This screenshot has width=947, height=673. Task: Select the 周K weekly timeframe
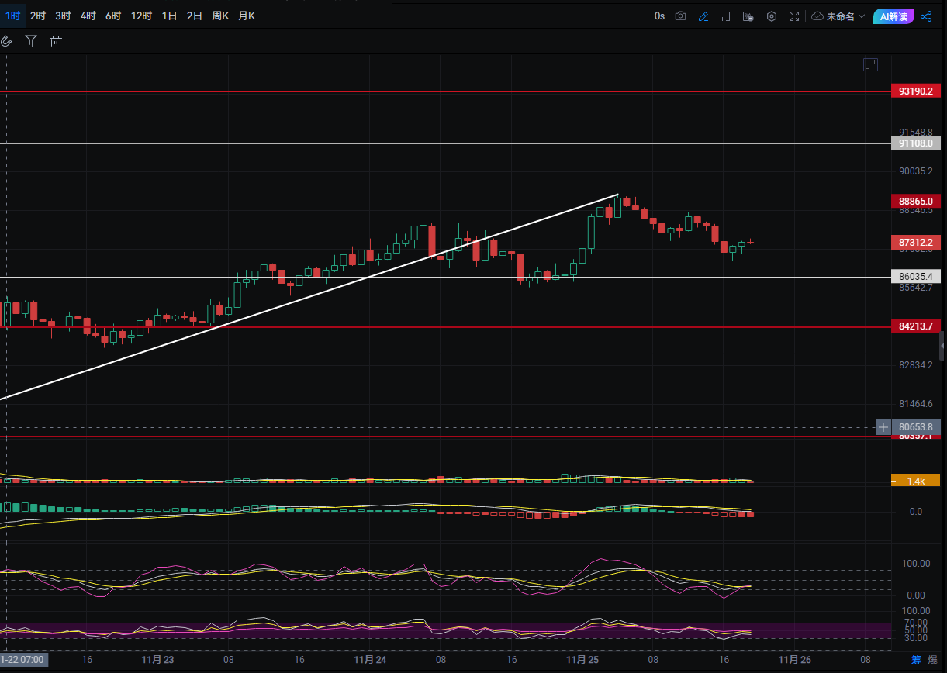(x=220, y=16)
